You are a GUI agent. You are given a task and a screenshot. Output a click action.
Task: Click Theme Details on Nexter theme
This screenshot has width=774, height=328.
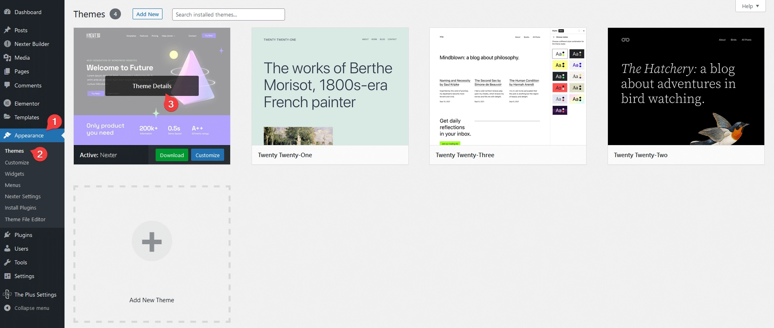coord(152,86)
